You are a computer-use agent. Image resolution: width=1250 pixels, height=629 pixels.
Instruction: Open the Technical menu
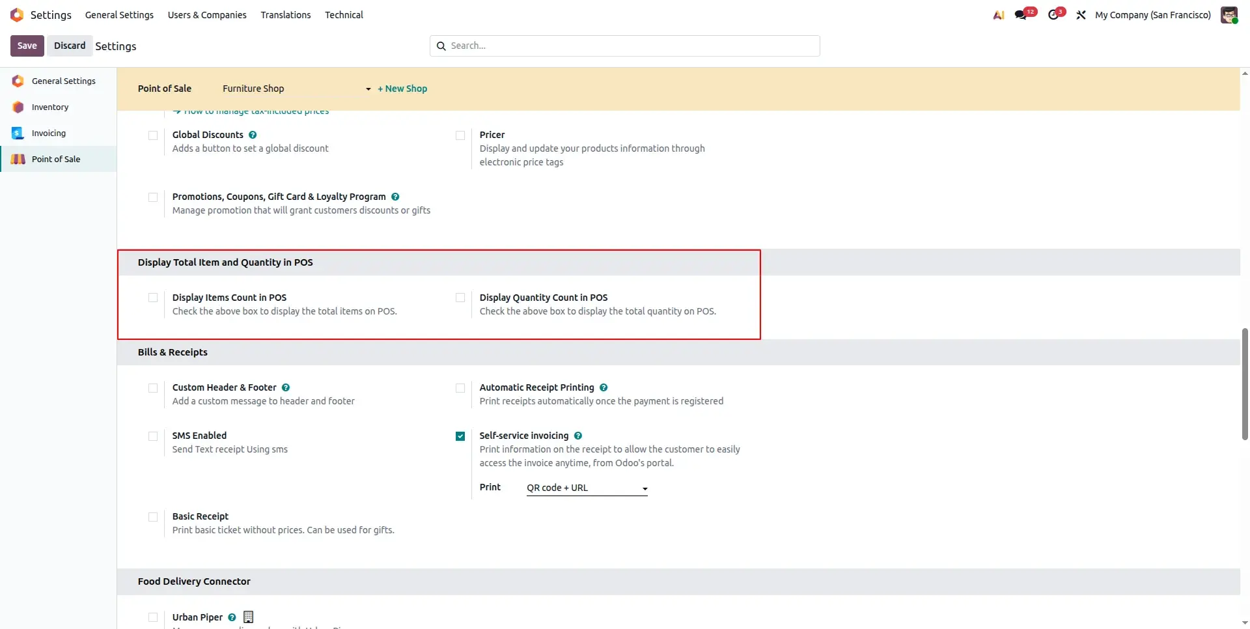(344, 15)
